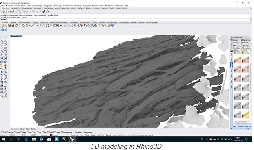Click the blue Help question-mark icon
Image resolution: width=254 pixels, height=150 pixels.
[x=113, y=26]
